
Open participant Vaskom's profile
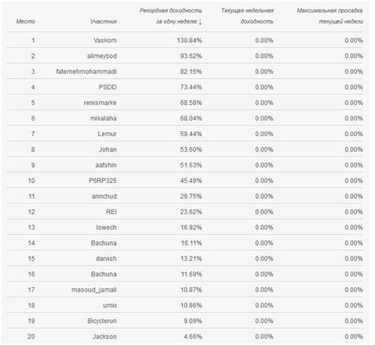105,41
